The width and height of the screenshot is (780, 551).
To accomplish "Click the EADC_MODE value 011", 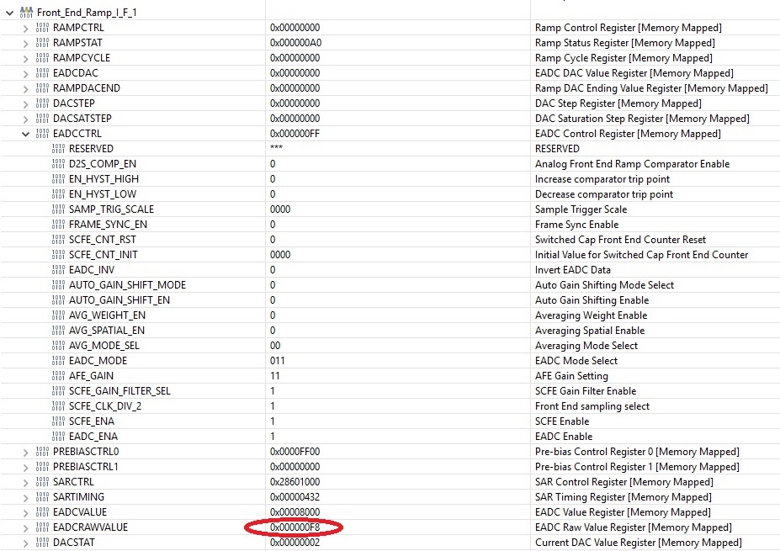I will tap(278, 361).
